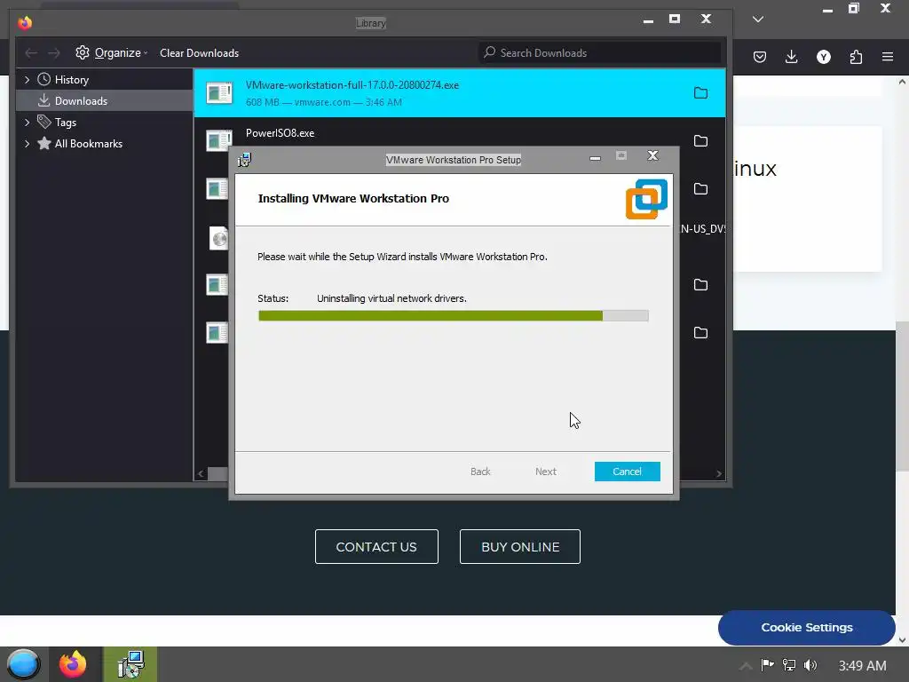The width and height of the screenshot is (909, 682).
Task: Select the VMware-workstation-full-17.0.0 download entry
Action: pos(459,92)
